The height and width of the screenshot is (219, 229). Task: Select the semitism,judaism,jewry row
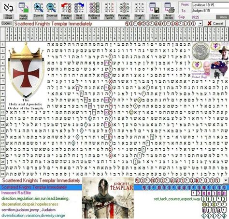[x=29, y=210]
